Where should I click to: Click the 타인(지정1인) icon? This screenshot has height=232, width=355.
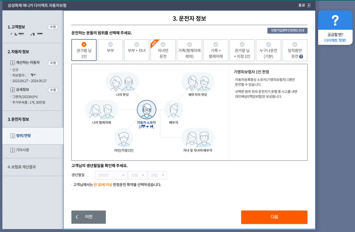point(124,137)
